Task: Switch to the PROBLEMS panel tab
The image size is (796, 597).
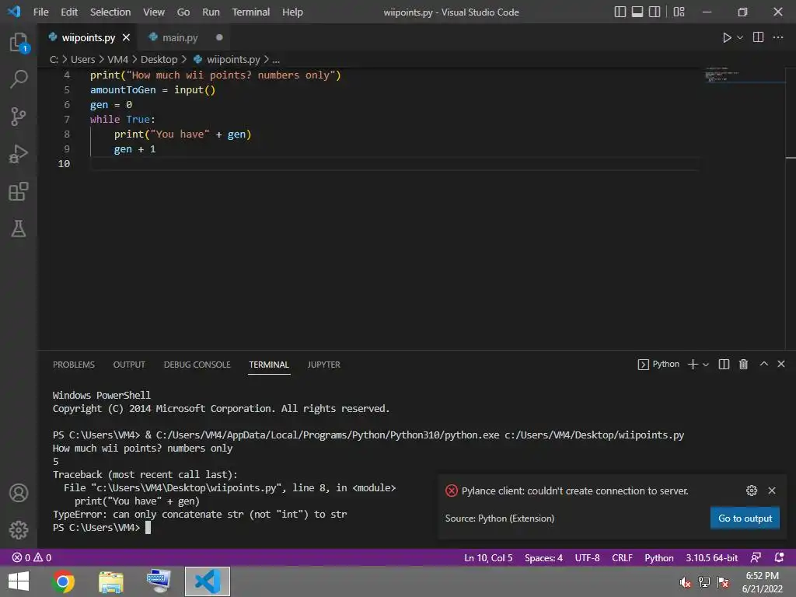Action: [74, 365]
